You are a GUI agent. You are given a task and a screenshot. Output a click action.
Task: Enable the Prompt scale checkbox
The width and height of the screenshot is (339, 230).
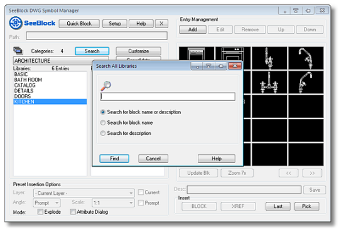click(141, 203)
